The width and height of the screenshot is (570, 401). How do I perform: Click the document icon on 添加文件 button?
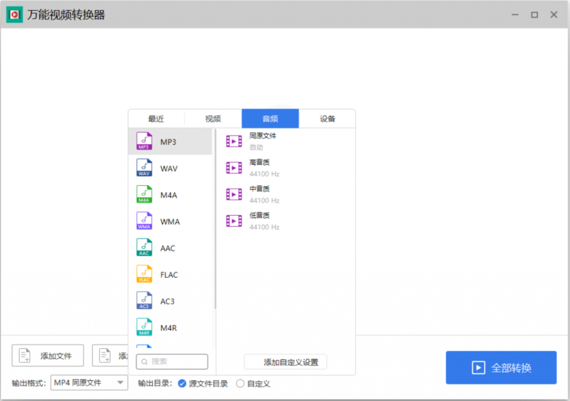point(24,355)
